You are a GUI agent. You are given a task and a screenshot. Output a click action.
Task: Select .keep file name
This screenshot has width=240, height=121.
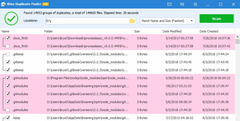(x=16, y=118)
